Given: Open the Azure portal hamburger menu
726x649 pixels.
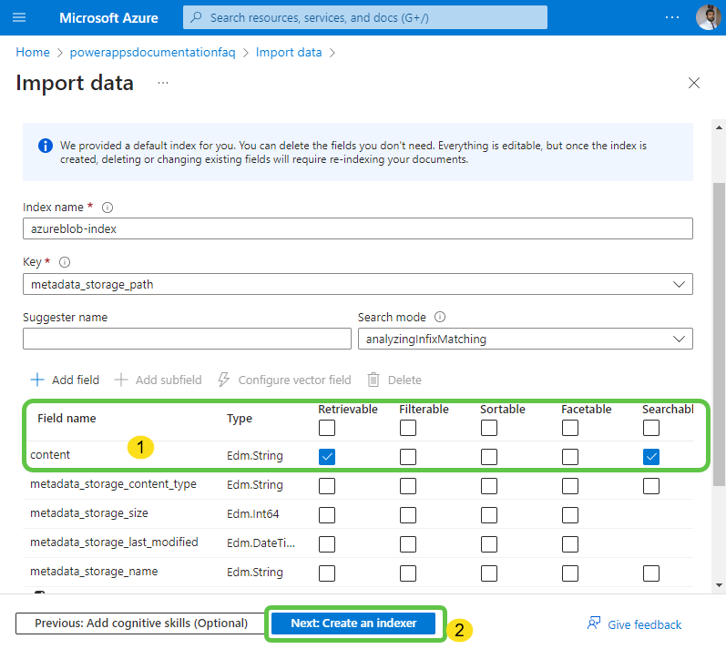Looking at the screenshot, I should pos(19,17).
